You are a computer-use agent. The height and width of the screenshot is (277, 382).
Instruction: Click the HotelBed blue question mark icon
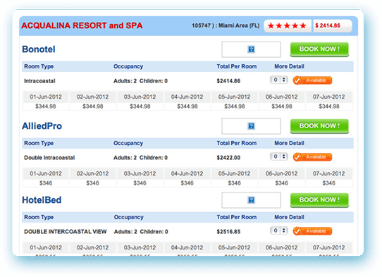(x=251, y=200)
